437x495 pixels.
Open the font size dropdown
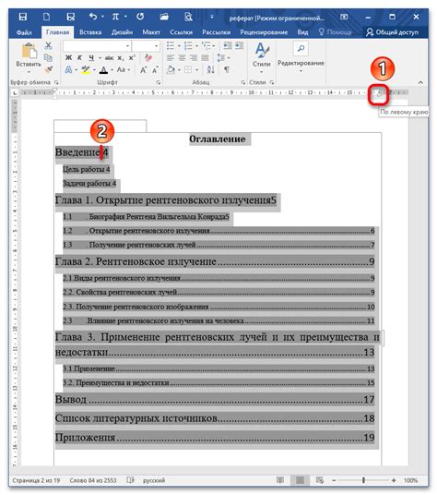pyautogui.click(x=157, y=46)
